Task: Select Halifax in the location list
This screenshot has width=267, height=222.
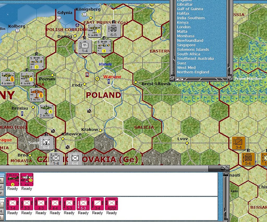Action: [x=183, y=14]
